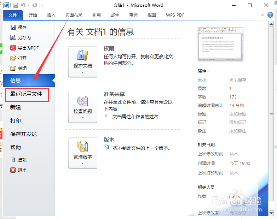Click the 管理版本 button
The height and width of the screenshot is (219, 277).
[x=83, y=153]
